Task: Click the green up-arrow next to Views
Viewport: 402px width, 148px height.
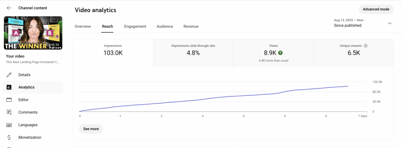Action: point(280,53)
